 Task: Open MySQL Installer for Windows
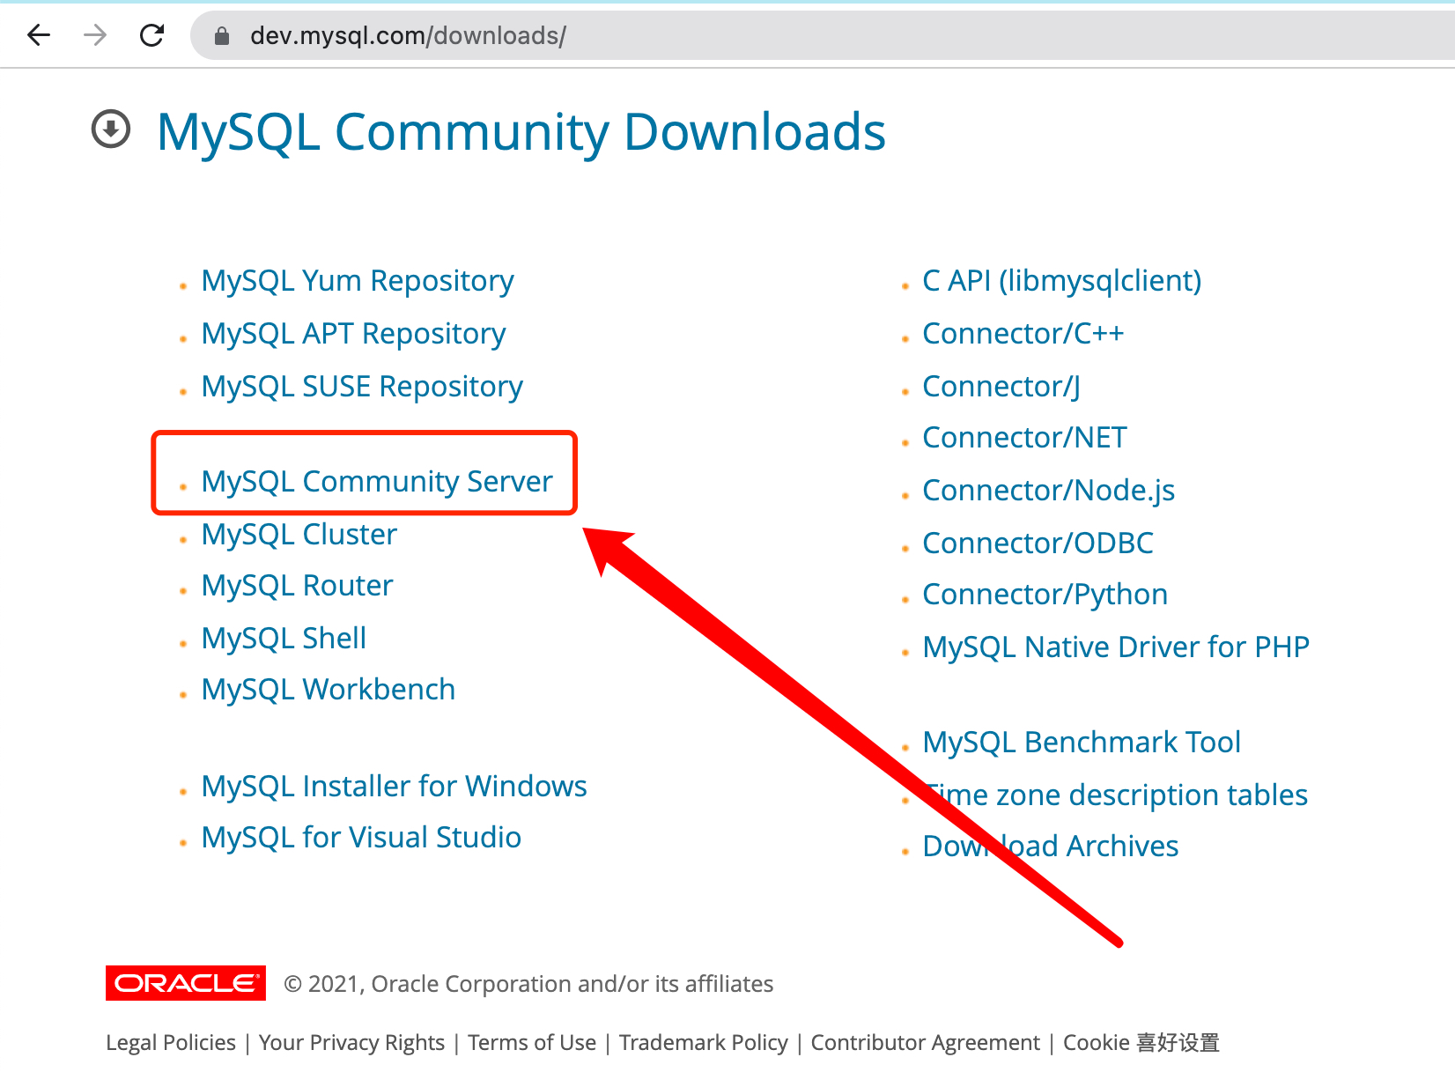click(394, 787)
